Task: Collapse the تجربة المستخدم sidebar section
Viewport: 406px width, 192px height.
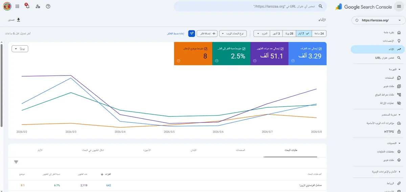Action: [x=400, y=115]
